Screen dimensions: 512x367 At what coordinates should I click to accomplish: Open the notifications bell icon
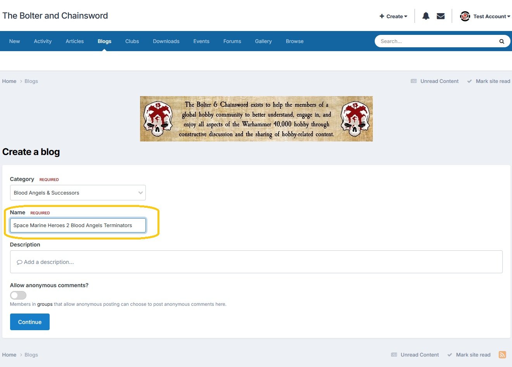[426, 16]
